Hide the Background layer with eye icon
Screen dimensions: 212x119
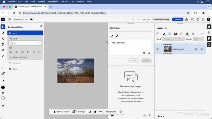158,49
